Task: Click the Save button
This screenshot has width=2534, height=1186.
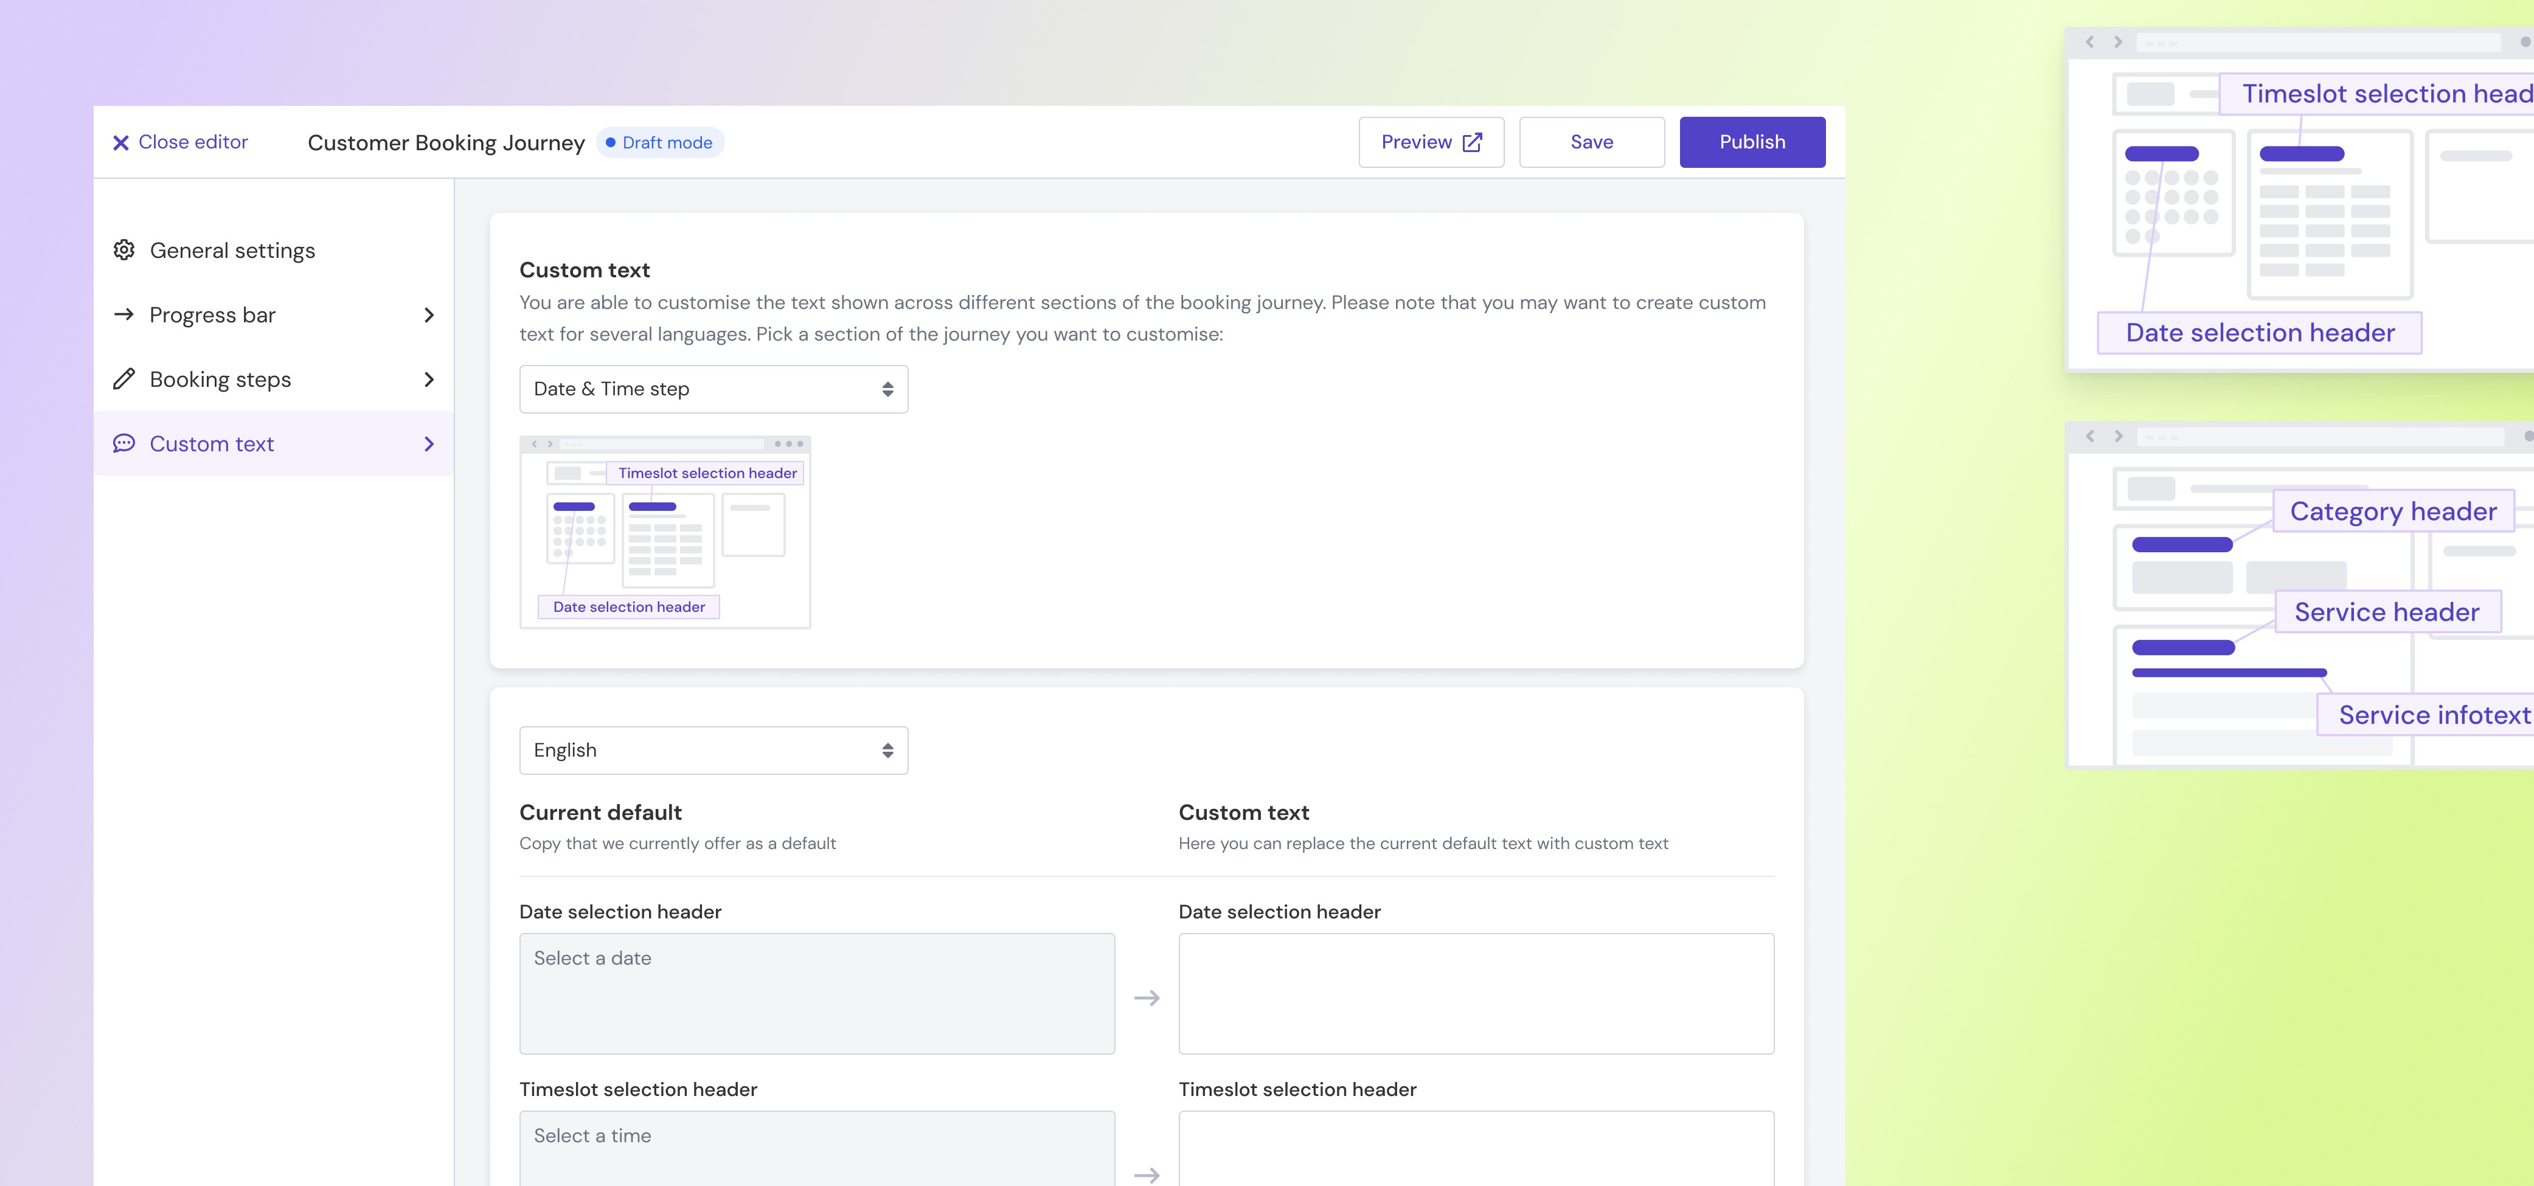Action: click(x=1591, y=142)
